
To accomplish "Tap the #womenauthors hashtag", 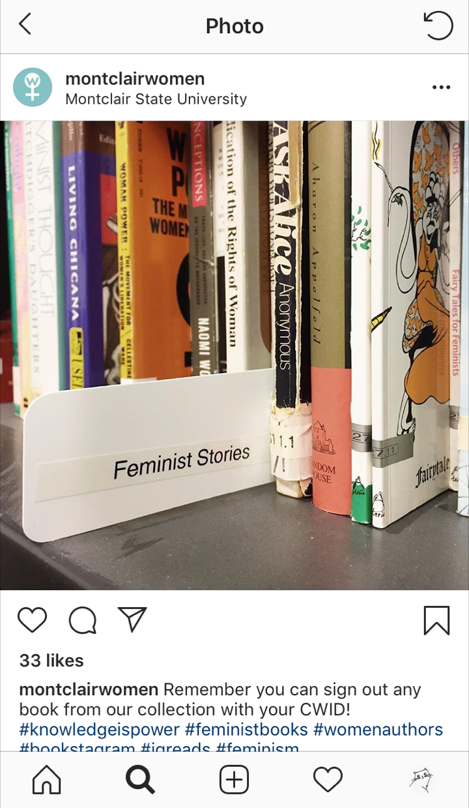I will (378, 729).
